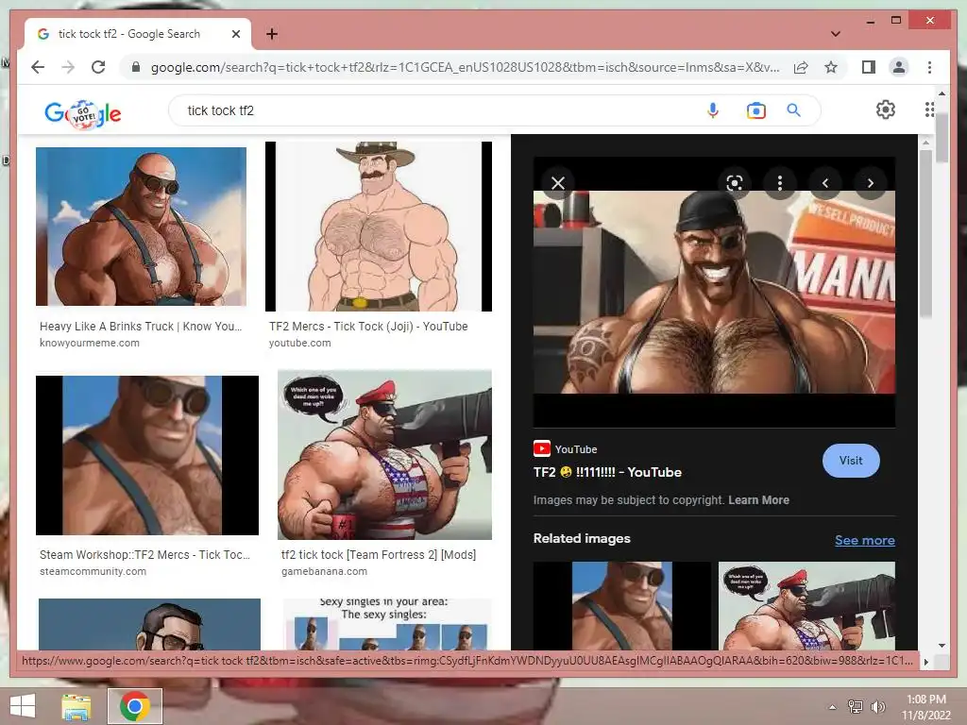Go back to the previous page

[38, 67]
